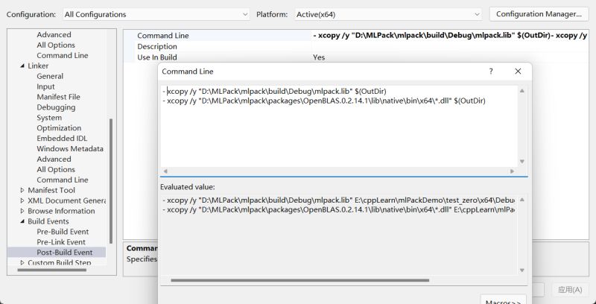This screenshot has height=304, width=596.
Task: Click the second evaluated xcopy line
Action: (338, 210)
